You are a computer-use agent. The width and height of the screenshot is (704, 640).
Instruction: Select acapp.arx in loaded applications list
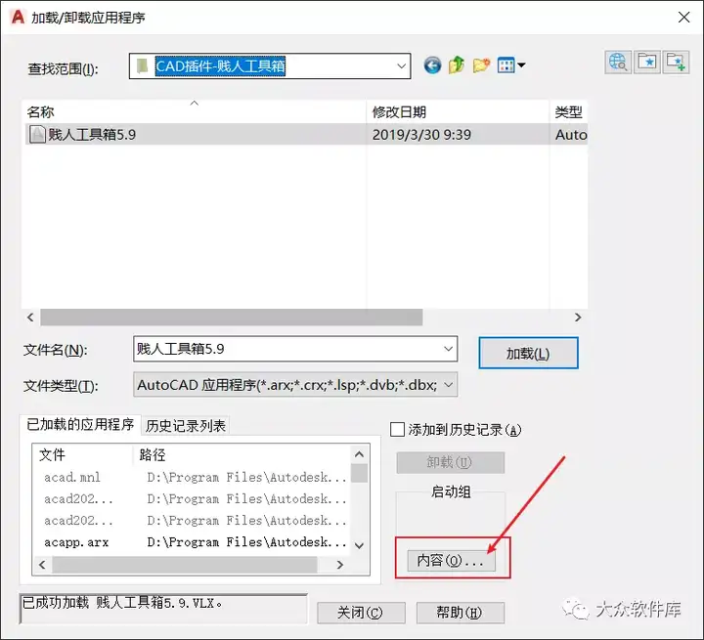76,542
